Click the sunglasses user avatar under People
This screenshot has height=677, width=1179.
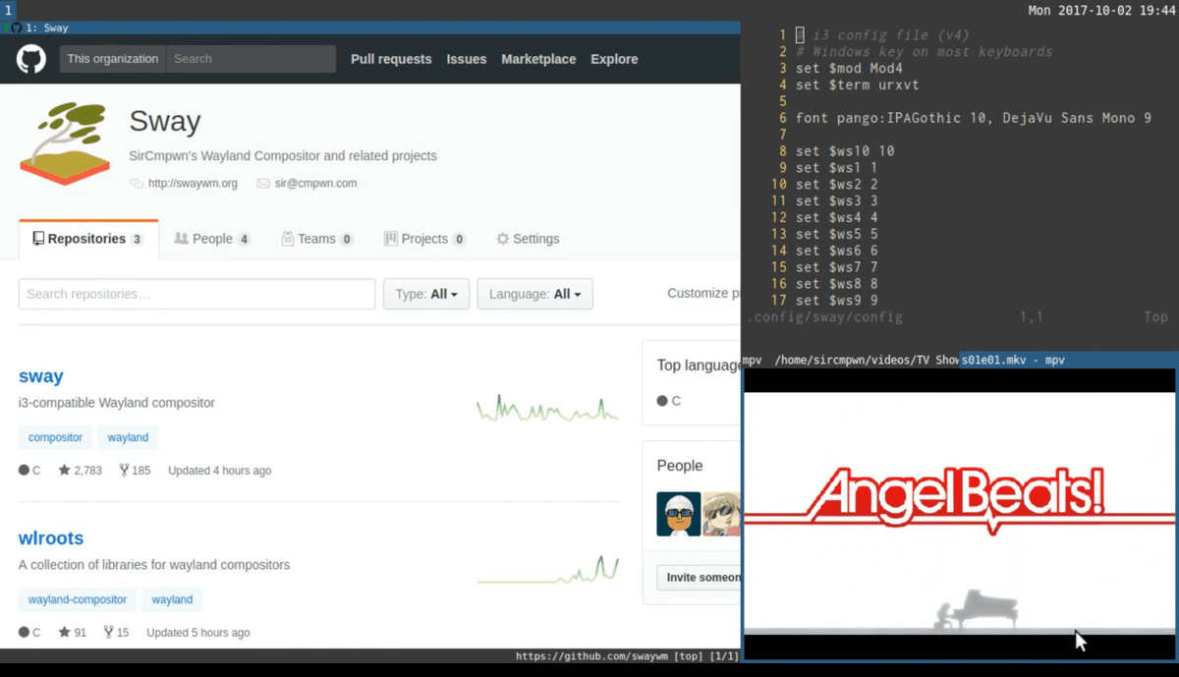click(678, 514)
